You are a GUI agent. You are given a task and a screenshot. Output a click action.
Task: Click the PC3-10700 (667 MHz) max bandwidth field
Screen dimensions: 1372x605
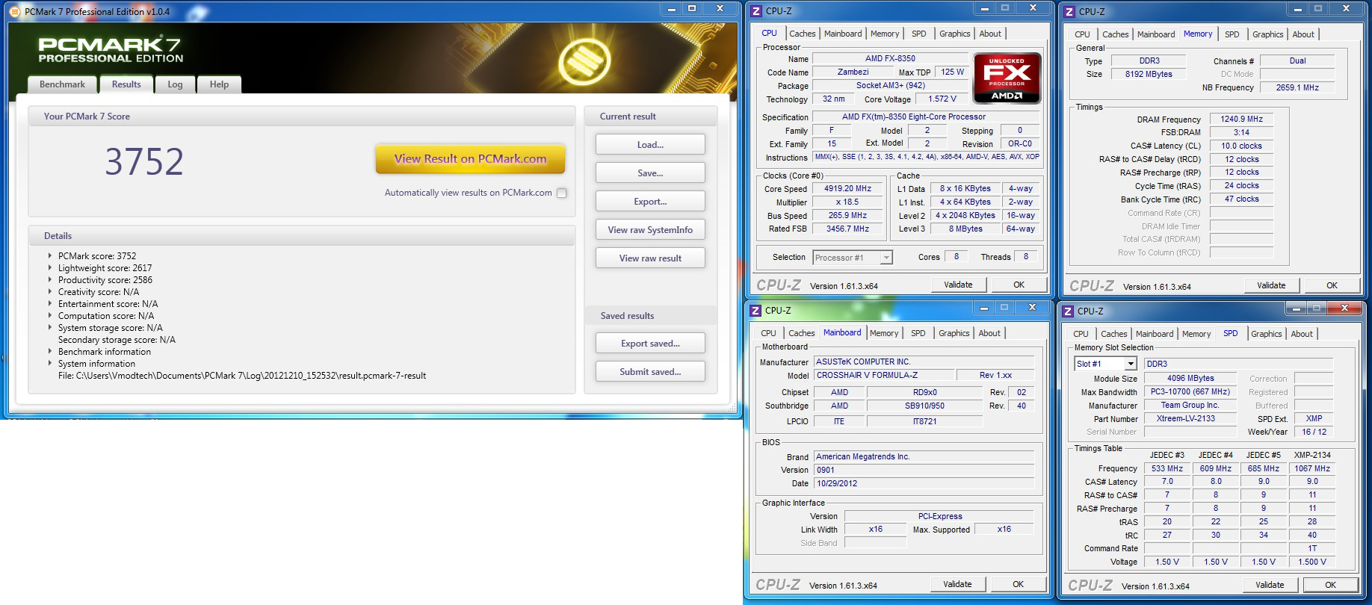(x=1190, y=392)
